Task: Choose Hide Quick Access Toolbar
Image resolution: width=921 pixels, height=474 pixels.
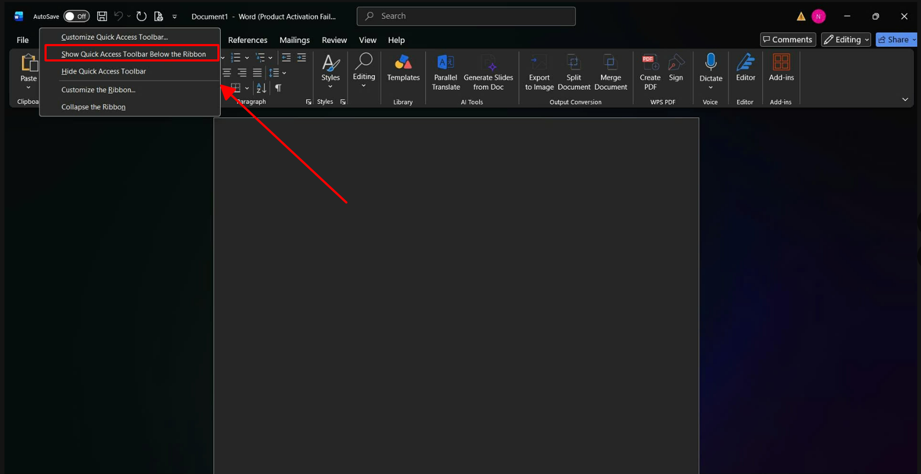Action: (104, 71)
